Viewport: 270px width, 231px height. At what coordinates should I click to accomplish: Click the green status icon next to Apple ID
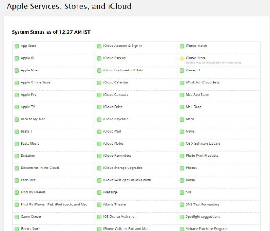pyautogui.click(x=17, y=59)
